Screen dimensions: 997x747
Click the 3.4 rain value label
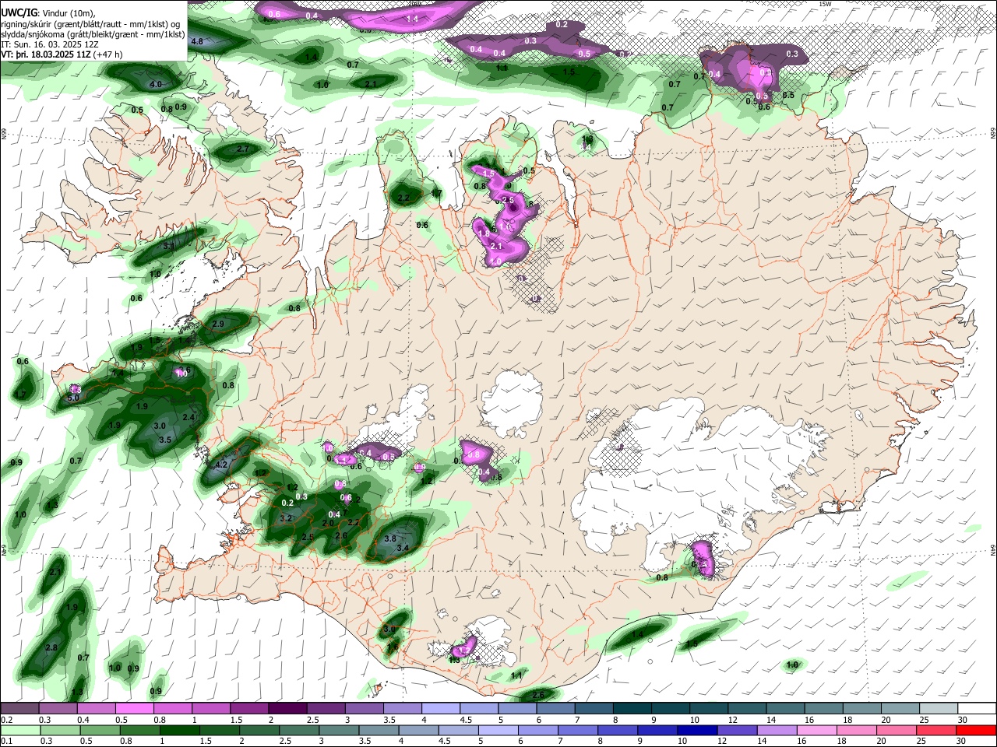(403, 548)
